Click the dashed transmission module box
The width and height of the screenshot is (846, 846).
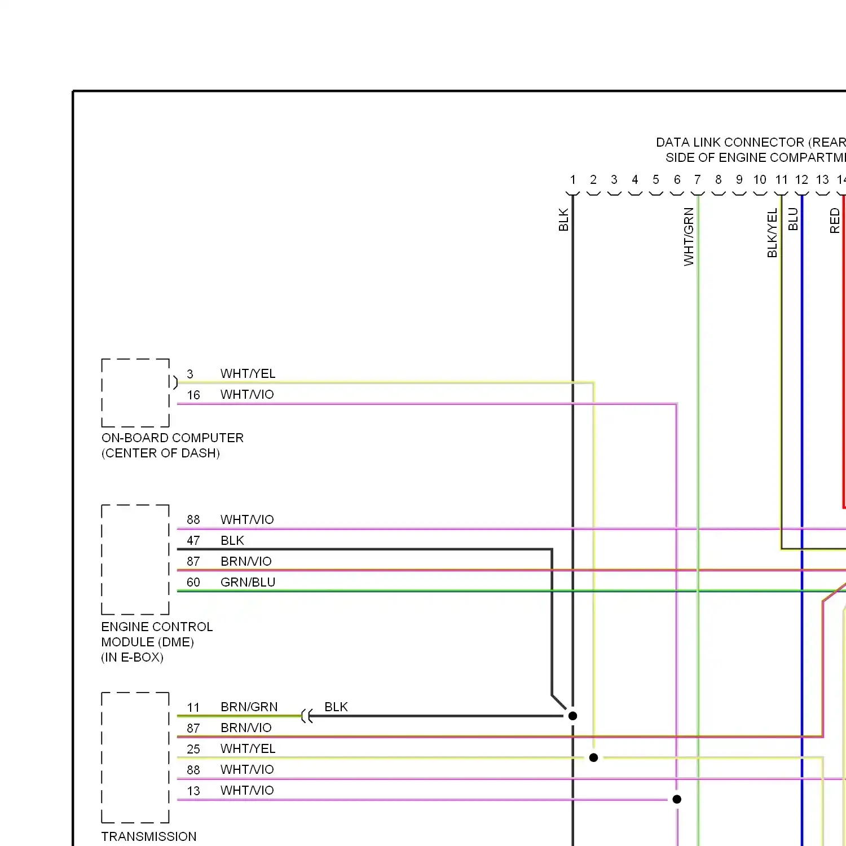click(x=135, y=757)
